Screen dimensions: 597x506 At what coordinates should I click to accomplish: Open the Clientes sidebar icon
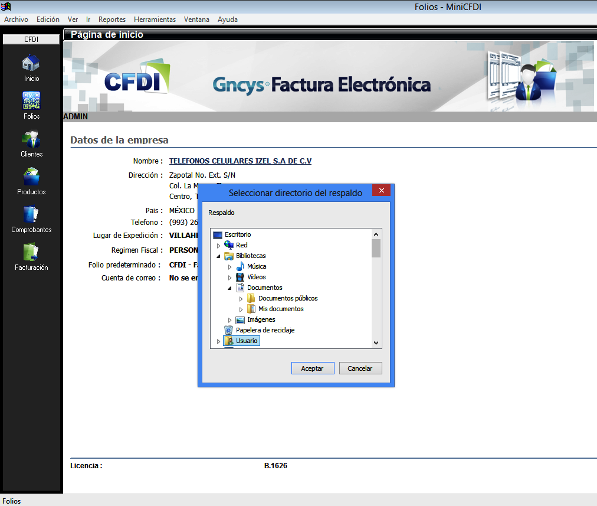pyautogui.click(x=31, y=139)
